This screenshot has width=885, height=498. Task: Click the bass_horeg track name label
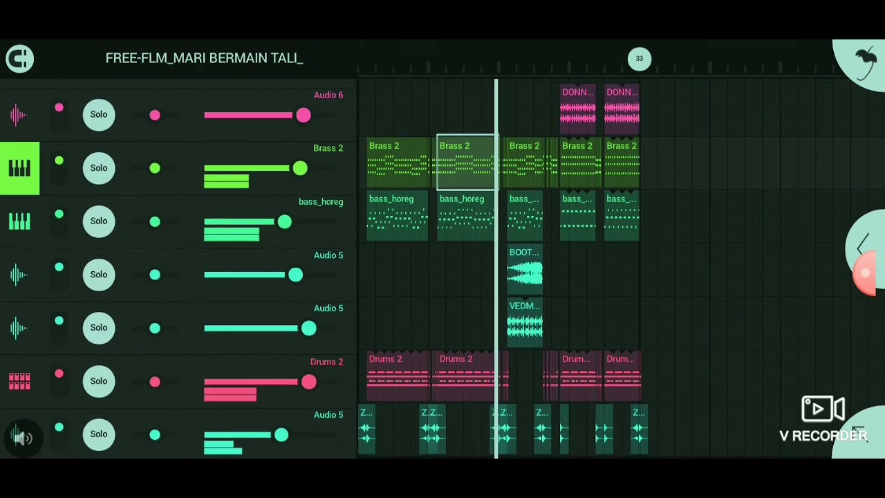point(321,202)
